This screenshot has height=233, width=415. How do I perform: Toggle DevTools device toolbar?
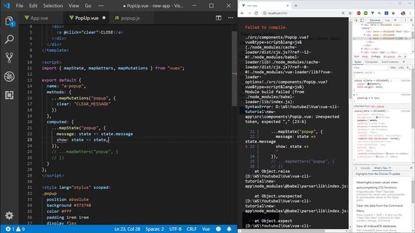[x=362, y=20]
